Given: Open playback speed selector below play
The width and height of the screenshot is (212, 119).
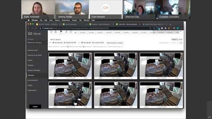Looking at the screenshot, I should (61, 34).
